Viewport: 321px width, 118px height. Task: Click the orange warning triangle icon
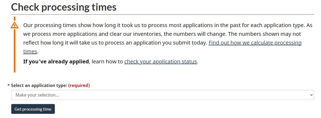pos(15,25)
